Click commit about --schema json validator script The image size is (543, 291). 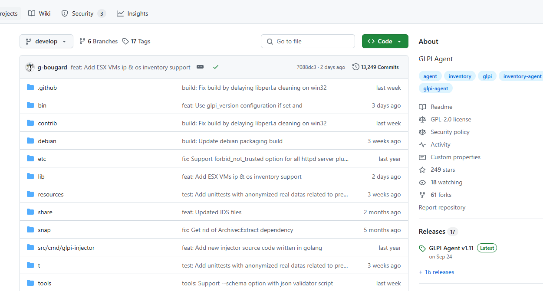tap(257, 283)
